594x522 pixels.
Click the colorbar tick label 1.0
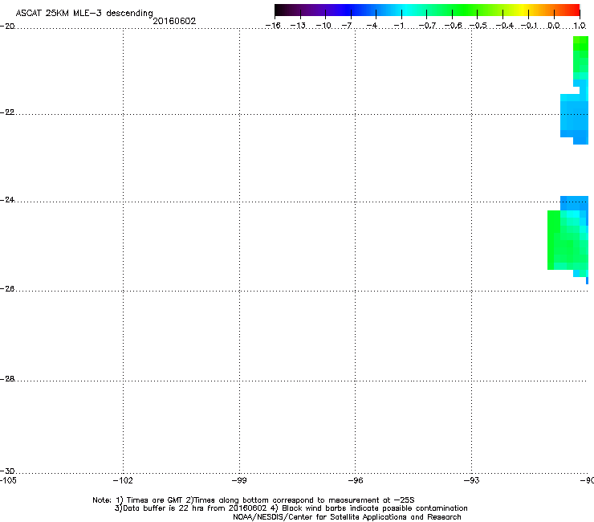click(580, 26)
